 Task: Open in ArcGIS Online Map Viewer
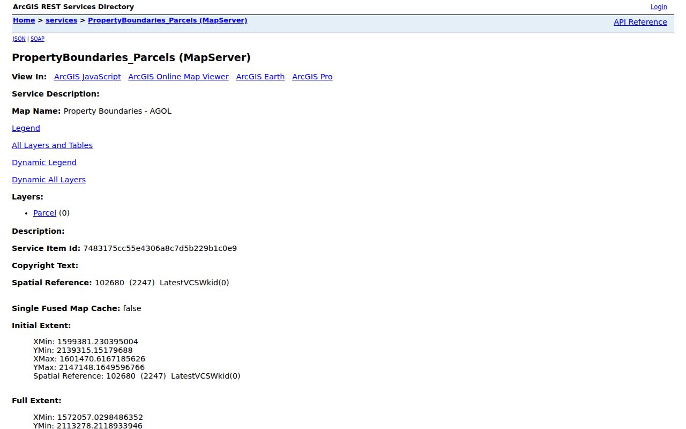[178, 77]
